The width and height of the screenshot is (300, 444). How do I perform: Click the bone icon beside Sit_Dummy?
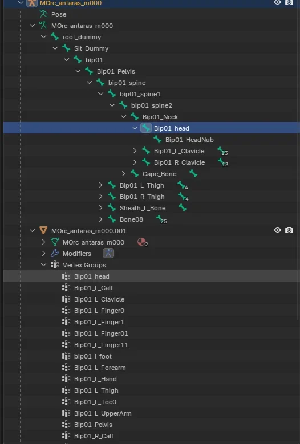[x=66, y=48]
